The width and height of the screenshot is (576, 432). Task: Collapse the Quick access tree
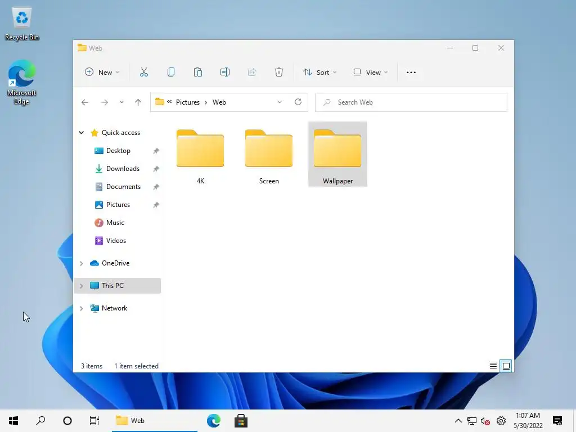coord(82,133)
